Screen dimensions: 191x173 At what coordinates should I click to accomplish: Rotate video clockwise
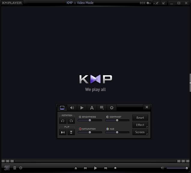point(71,121)
